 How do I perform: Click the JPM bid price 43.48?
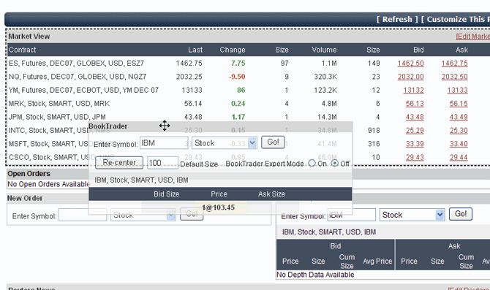point(415,117)
